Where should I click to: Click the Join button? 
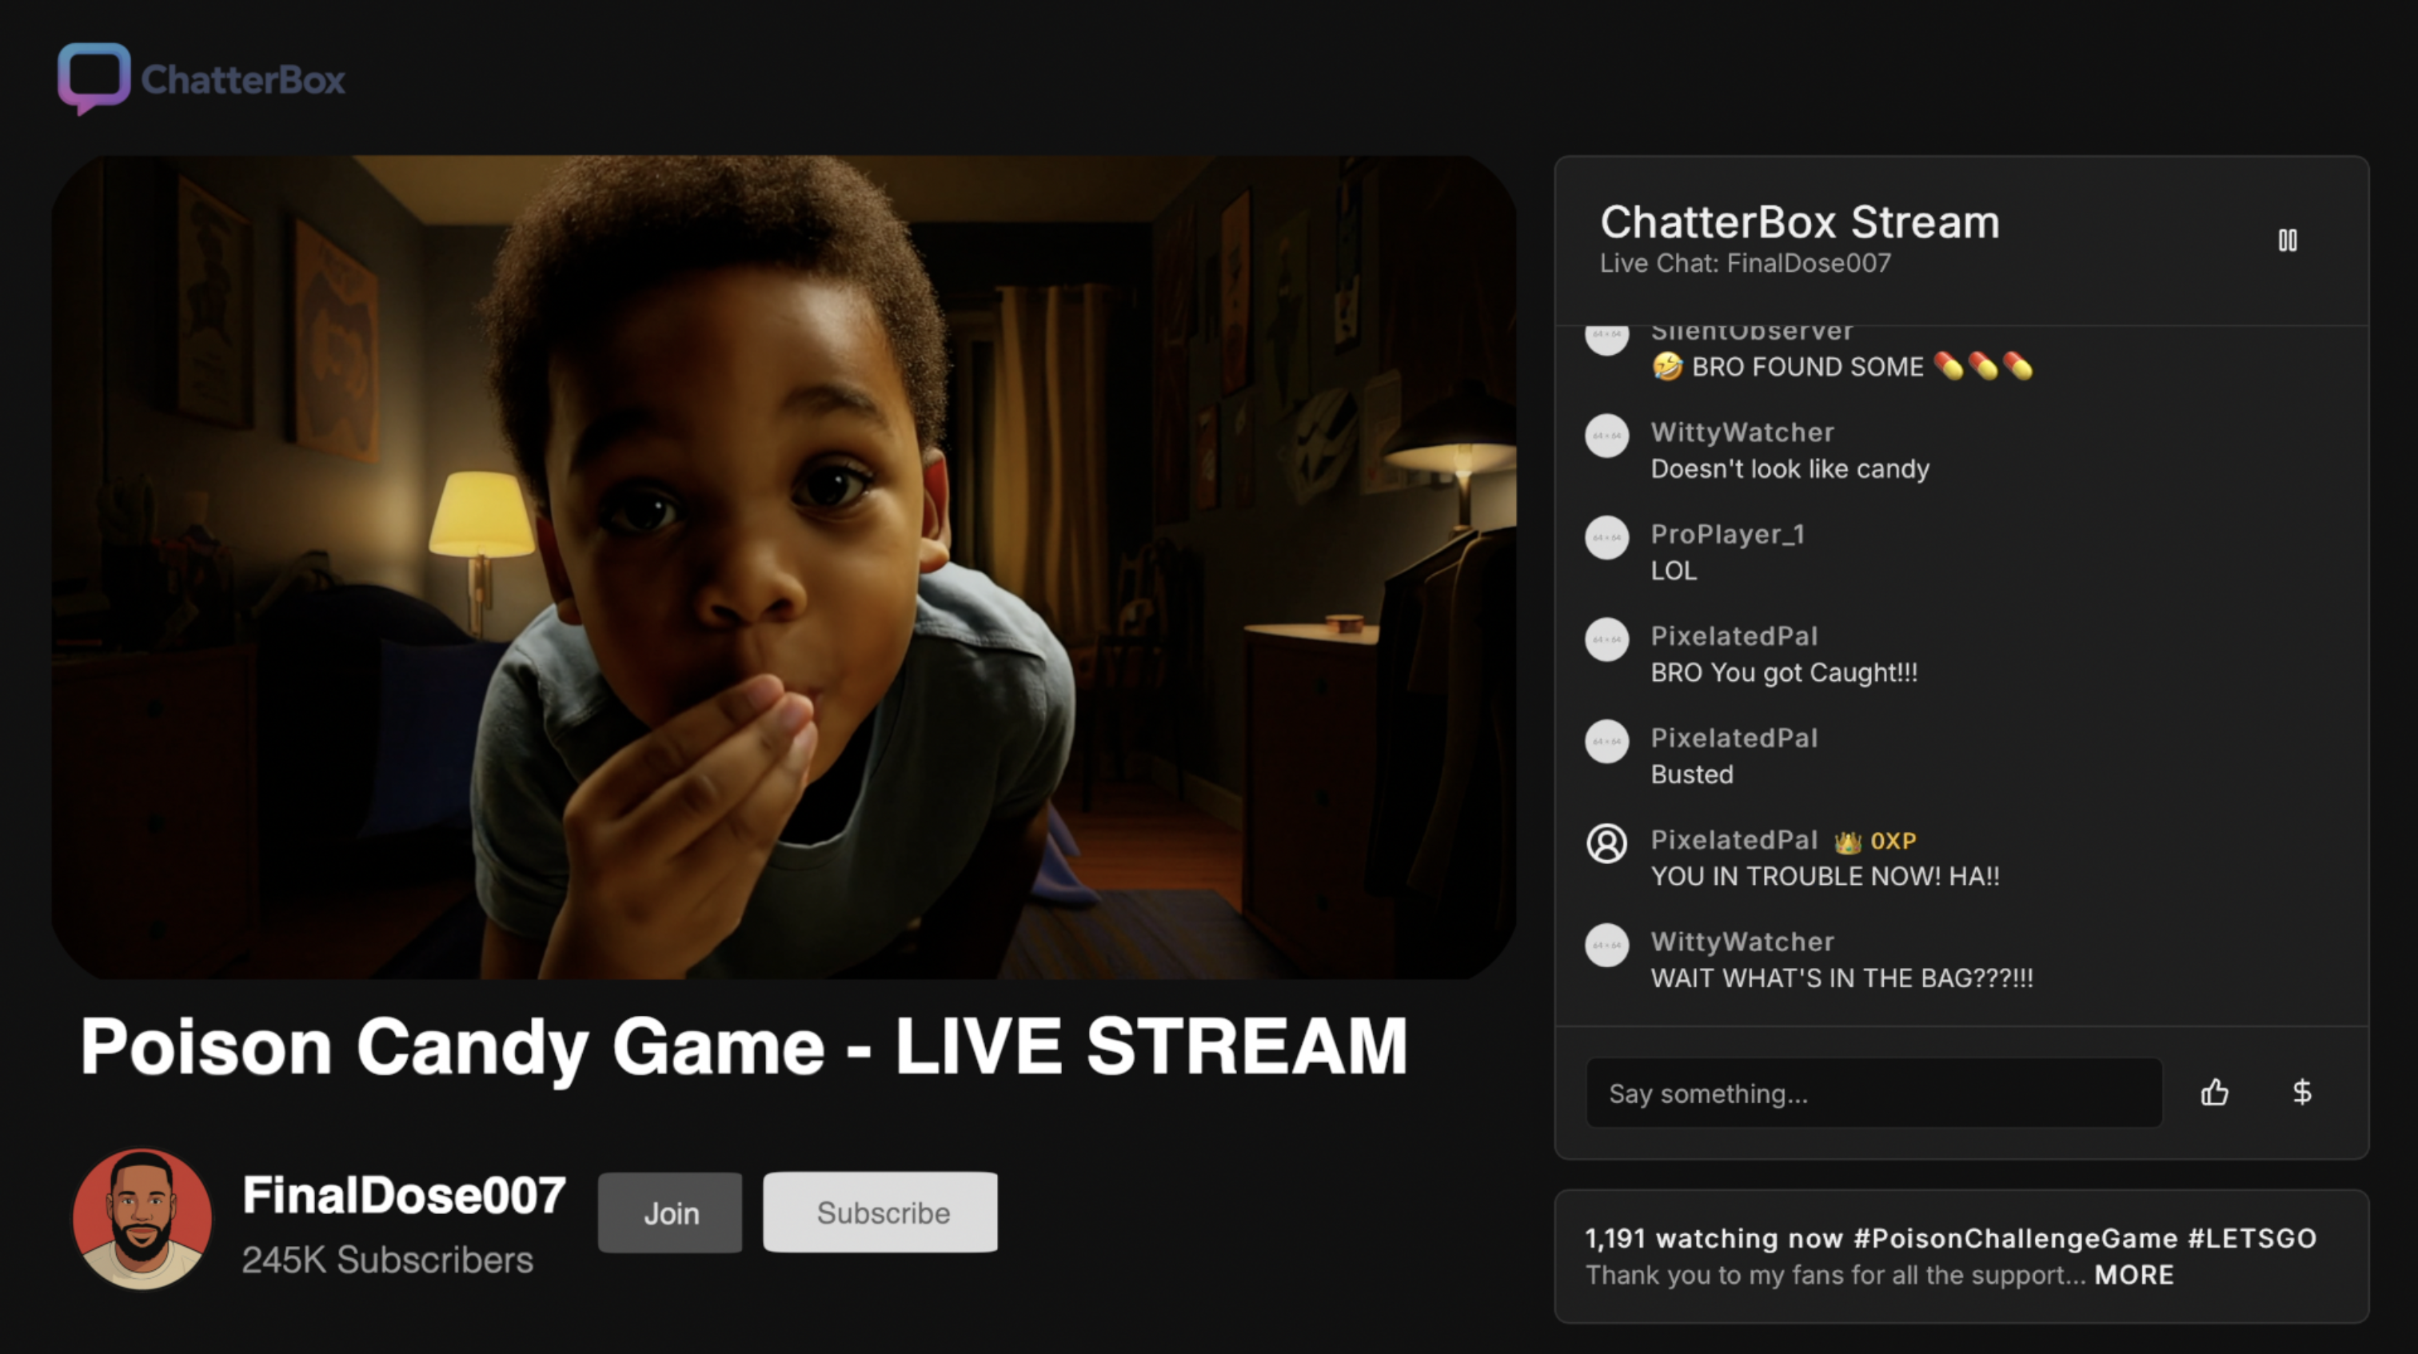[x=670, y=1213]
